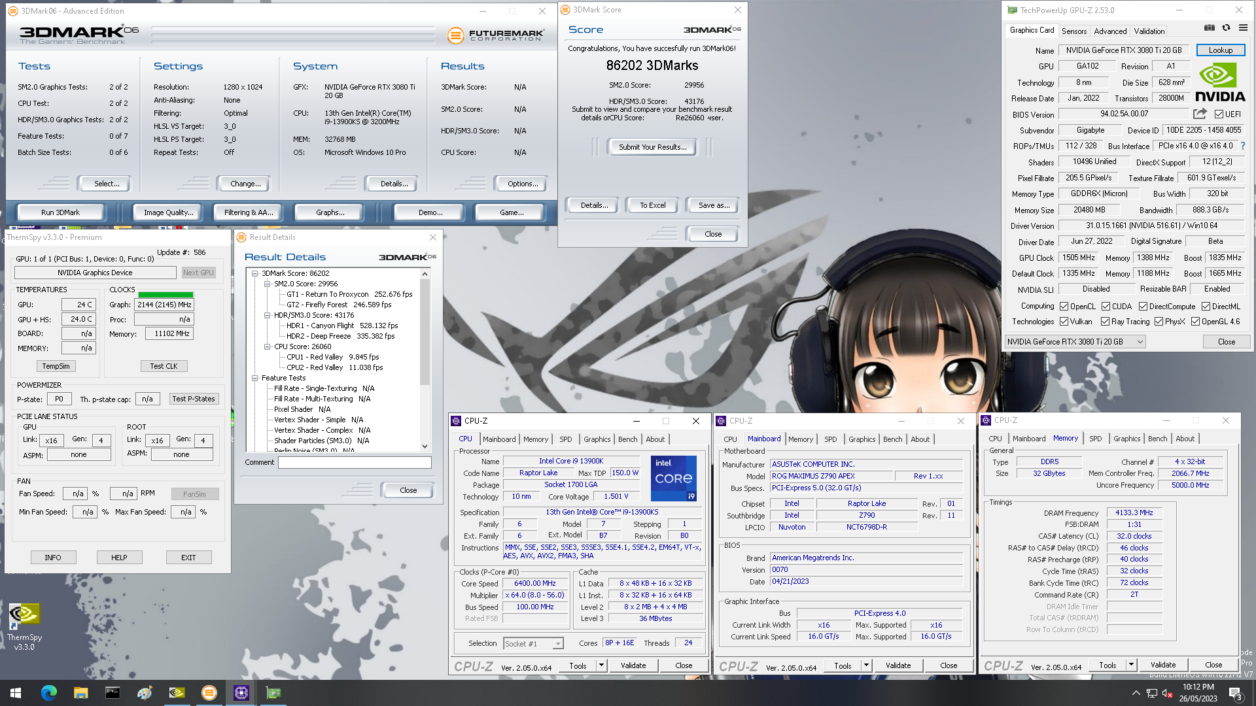Collapse the Feature Tests tree node
This screenshot has width=1256, height=706.
255,378
